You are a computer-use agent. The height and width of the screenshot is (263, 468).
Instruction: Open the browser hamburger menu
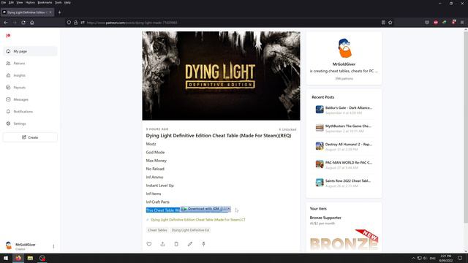(462, 23)
